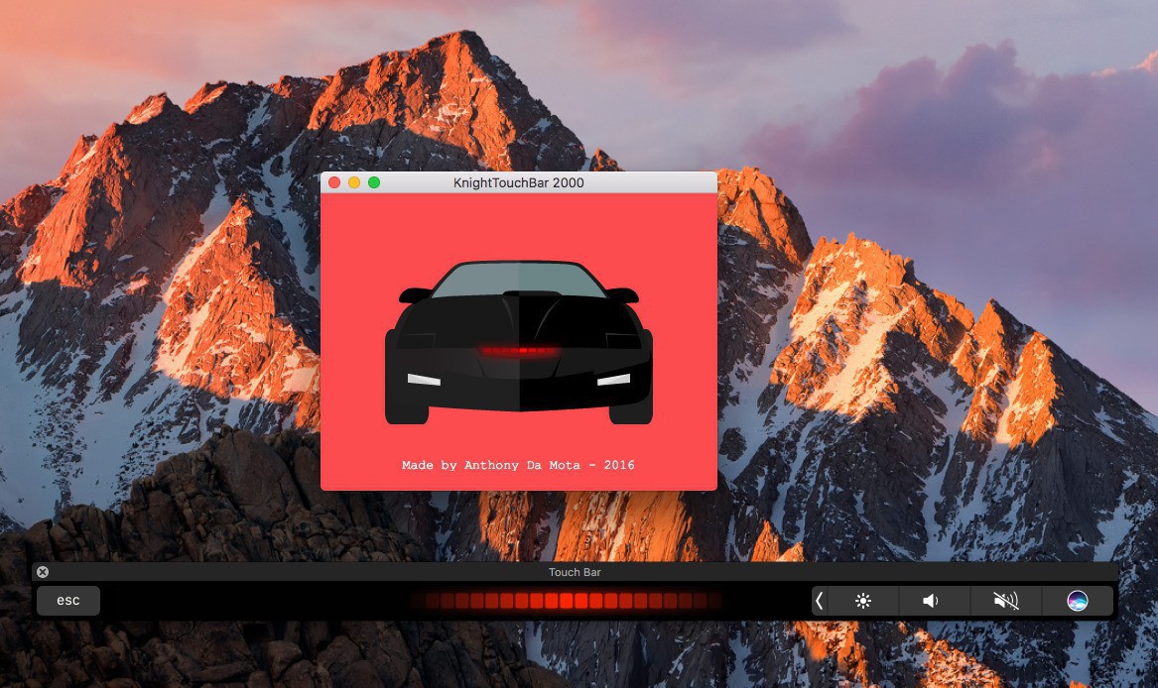Tap the volume speaker icon
Screen dimensions: 1158x688
[934, 601]
